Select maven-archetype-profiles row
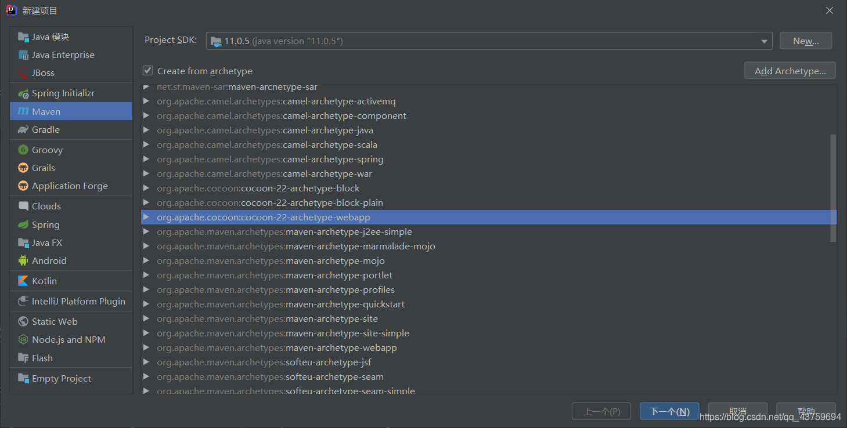The image size is (847, 428). 489,290
